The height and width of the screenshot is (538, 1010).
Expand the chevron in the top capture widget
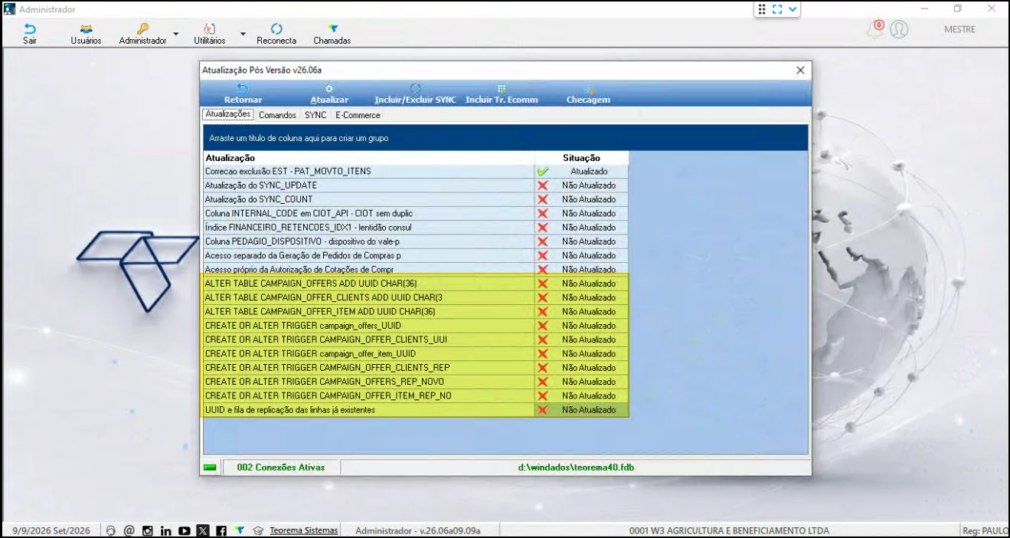(x=793, y=9)
